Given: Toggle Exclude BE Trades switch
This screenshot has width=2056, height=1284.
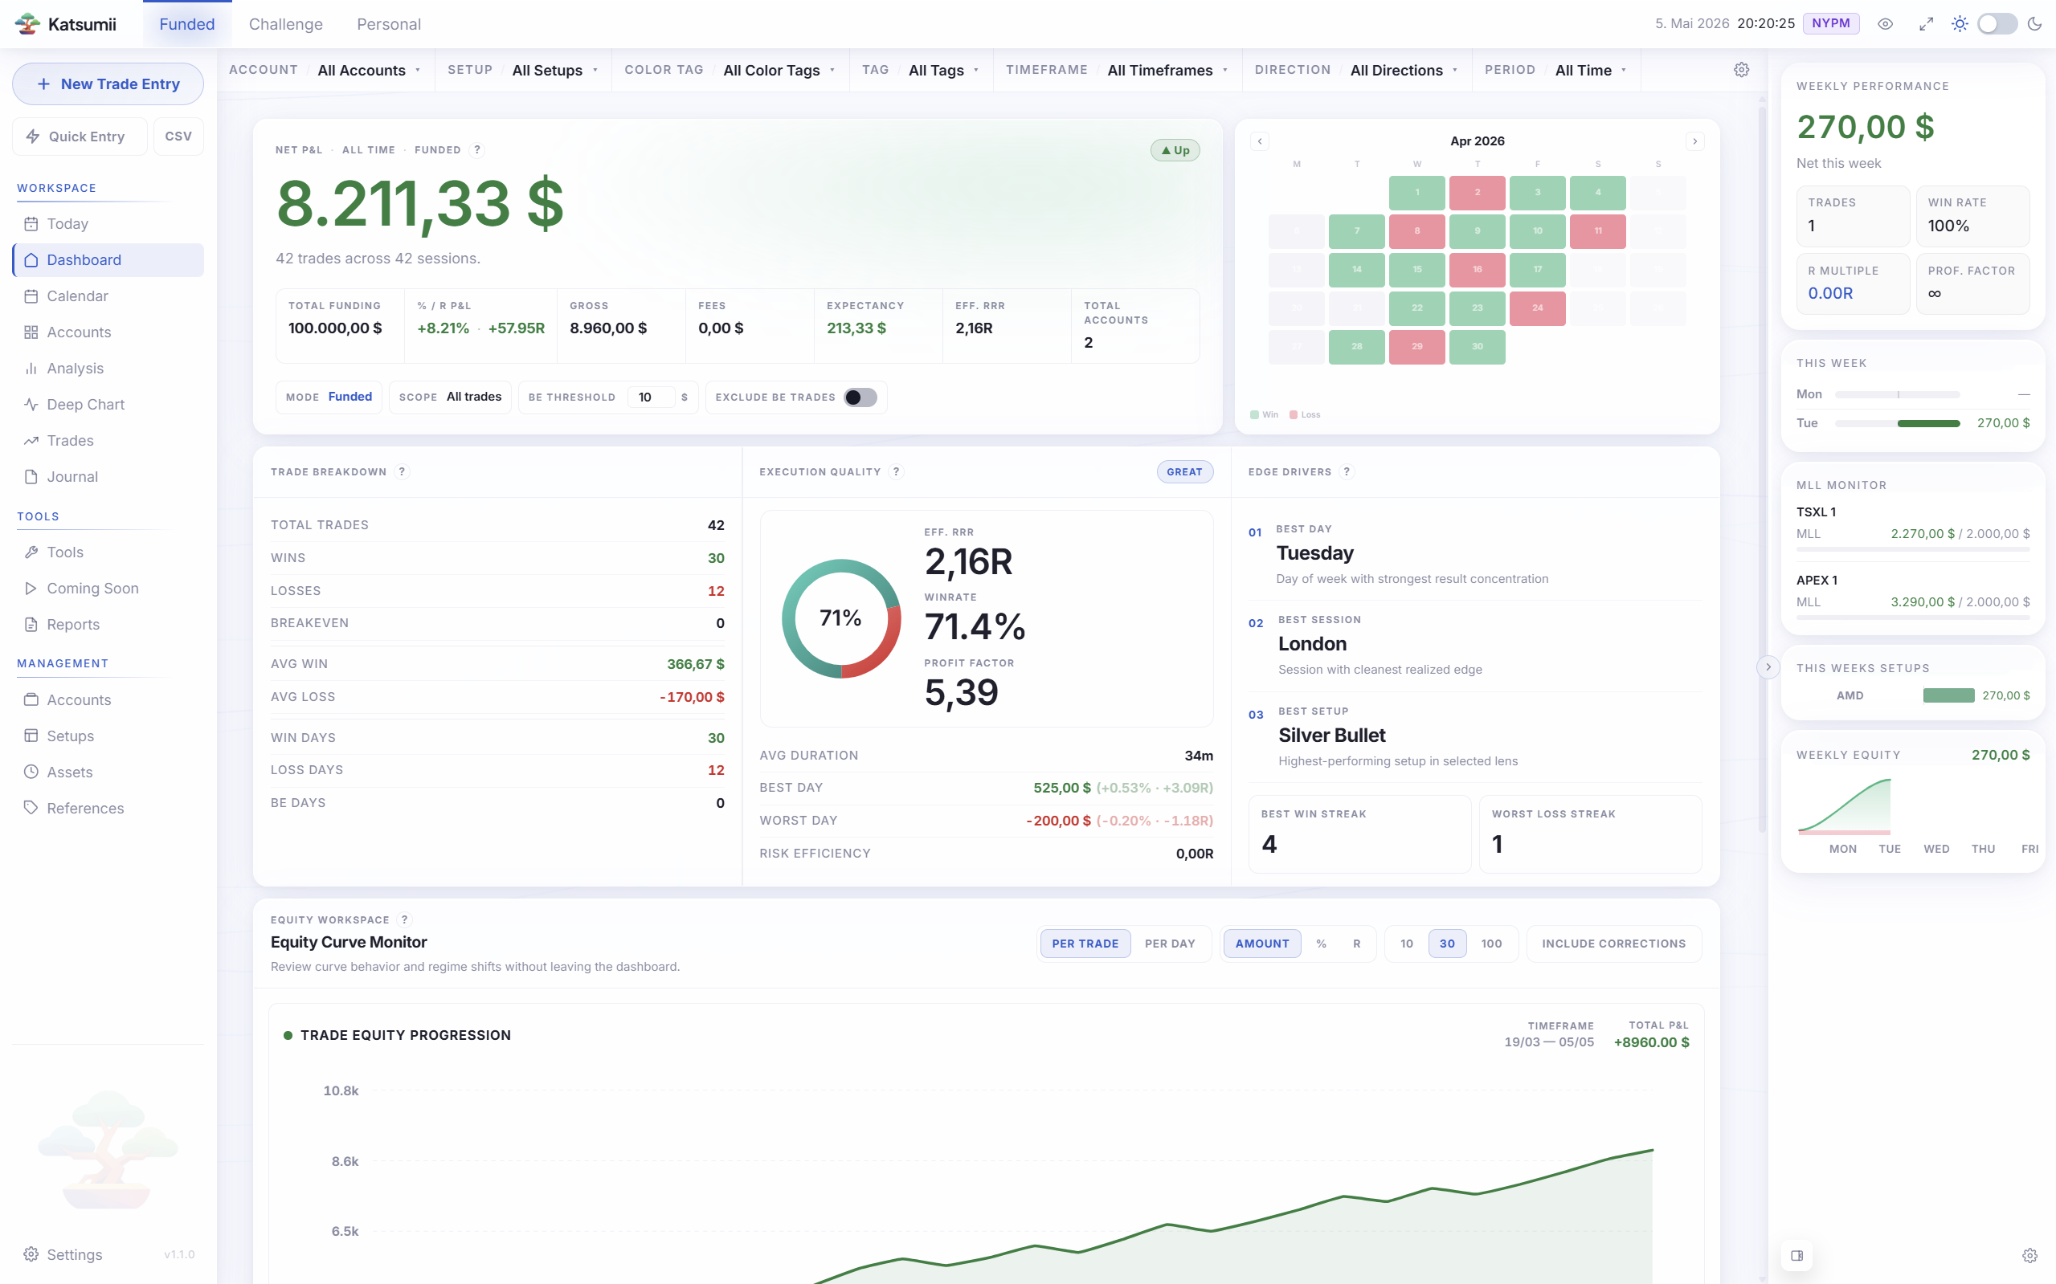Looking at the screenshot, I should click(860, 397).
